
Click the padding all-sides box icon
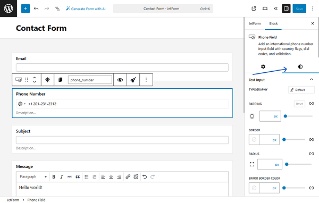(252, 116)
